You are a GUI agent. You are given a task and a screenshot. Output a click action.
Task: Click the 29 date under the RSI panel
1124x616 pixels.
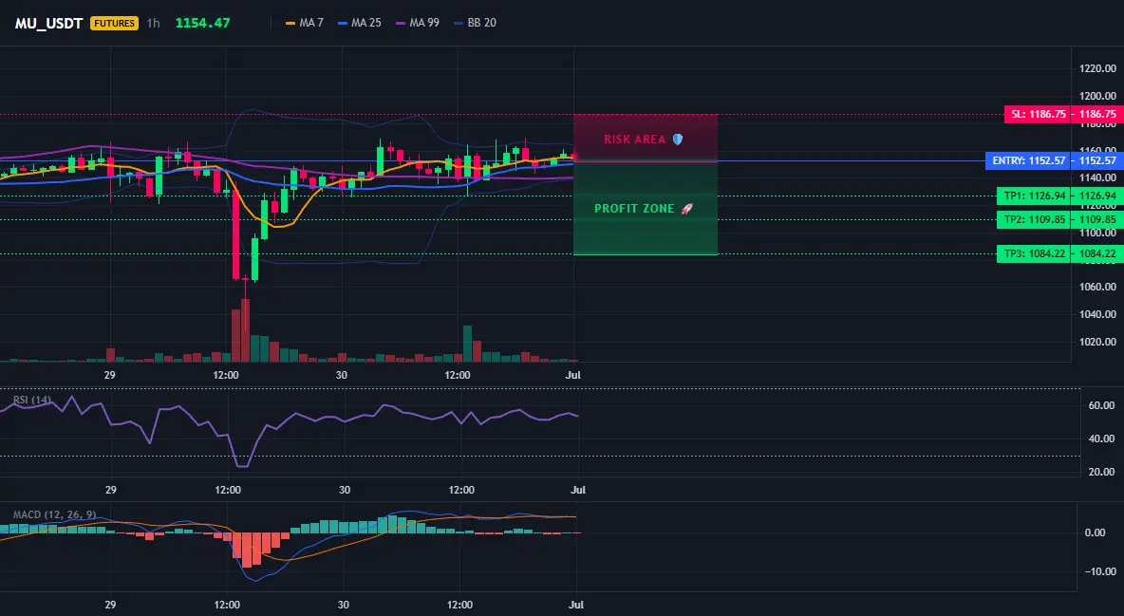(x=110, y=490)
